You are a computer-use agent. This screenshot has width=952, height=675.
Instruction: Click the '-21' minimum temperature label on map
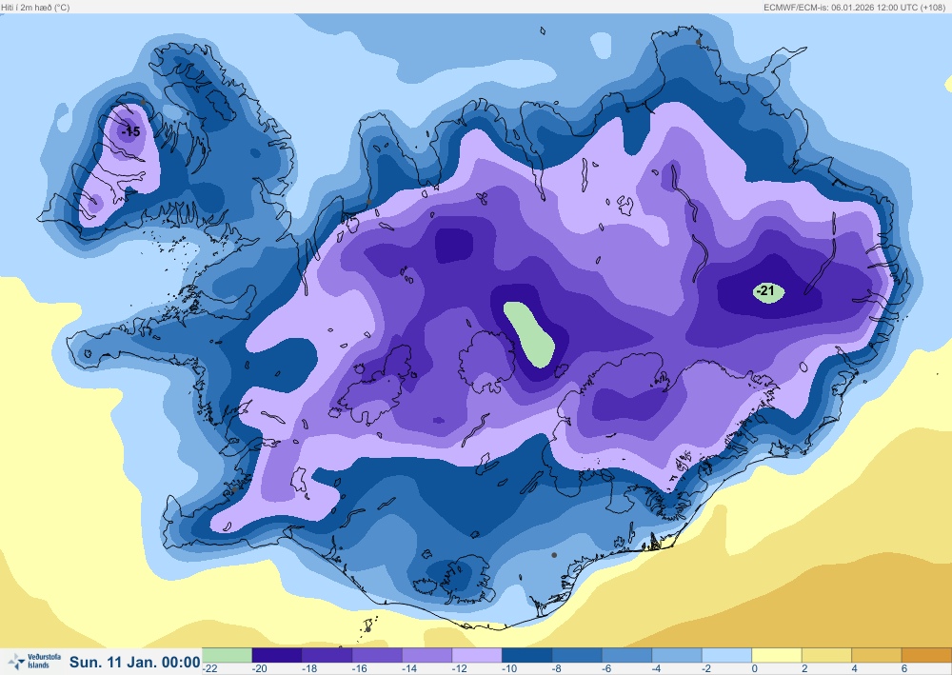tap(766, 291)
